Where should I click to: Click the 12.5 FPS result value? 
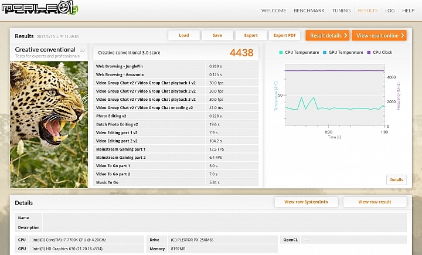coord(217,149)
